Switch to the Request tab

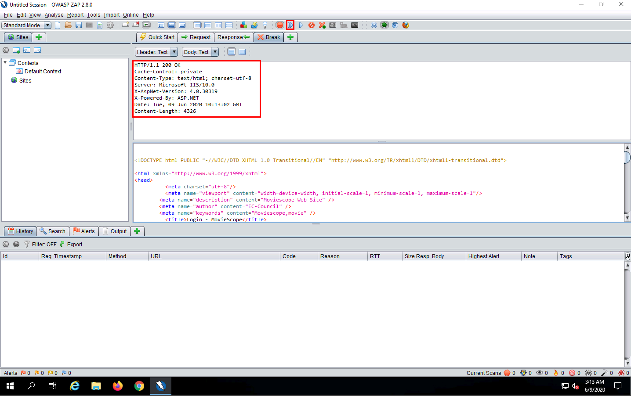[196, 37]
